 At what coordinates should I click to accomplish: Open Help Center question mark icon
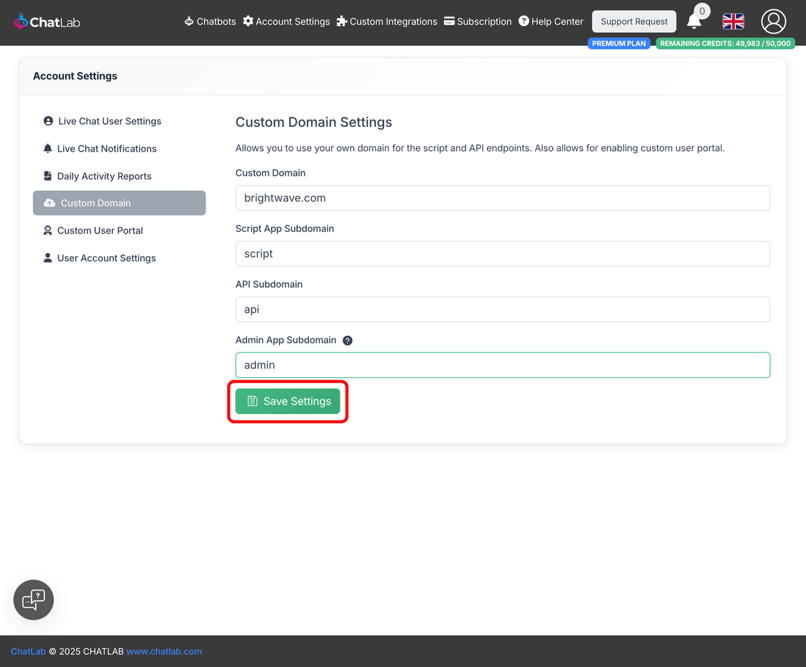[x=523, y=21]
